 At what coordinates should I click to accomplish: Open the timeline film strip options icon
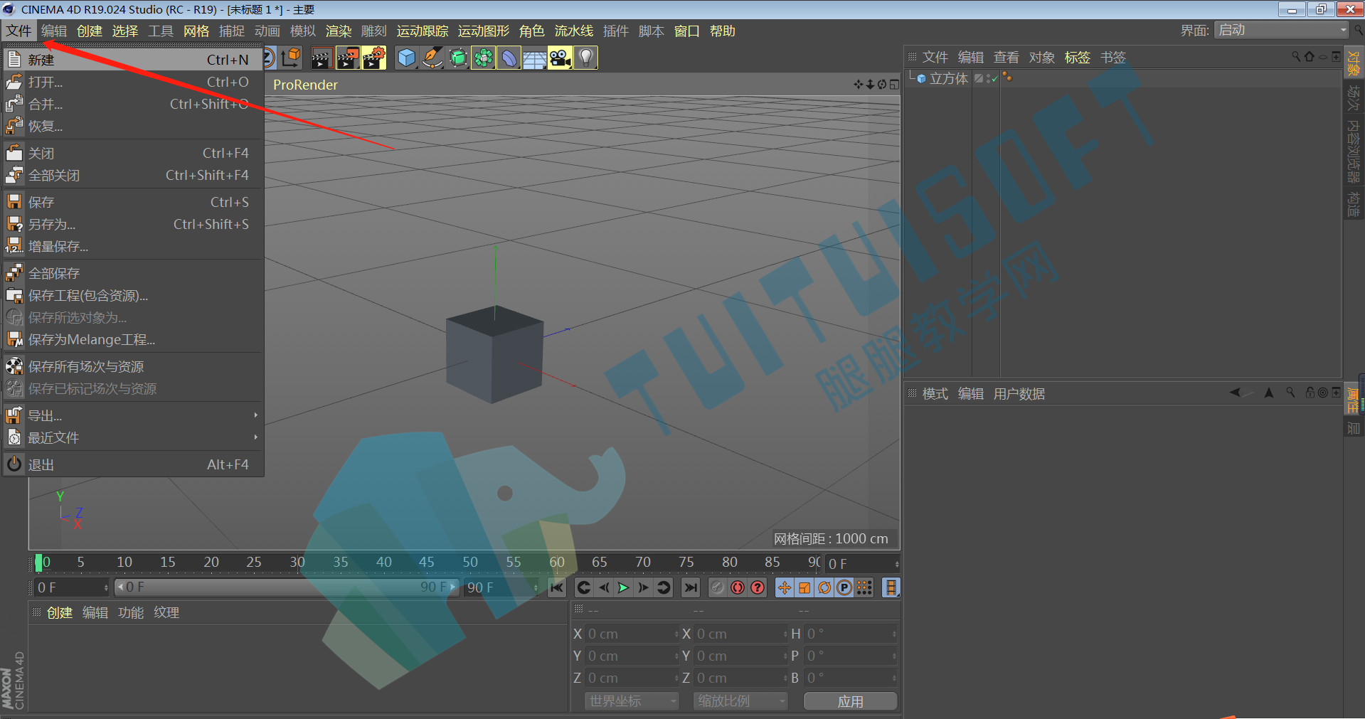pyautogui.click(x=891, y=587)
